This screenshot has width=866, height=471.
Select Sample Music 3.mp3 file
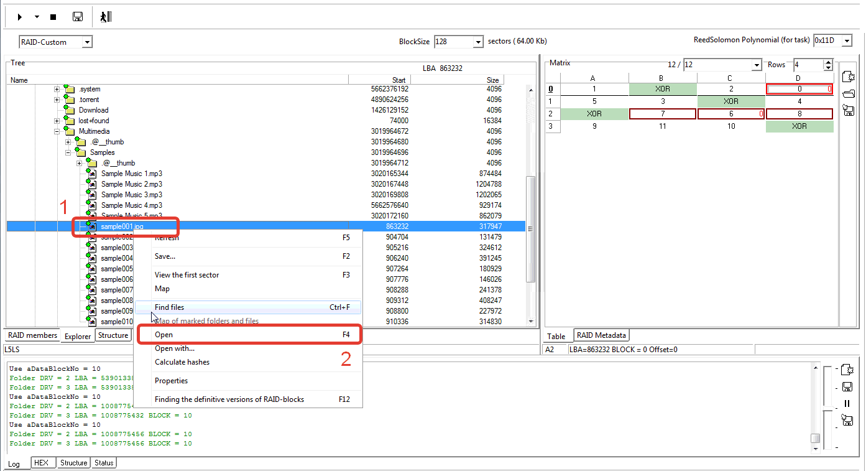pos(132,195)
